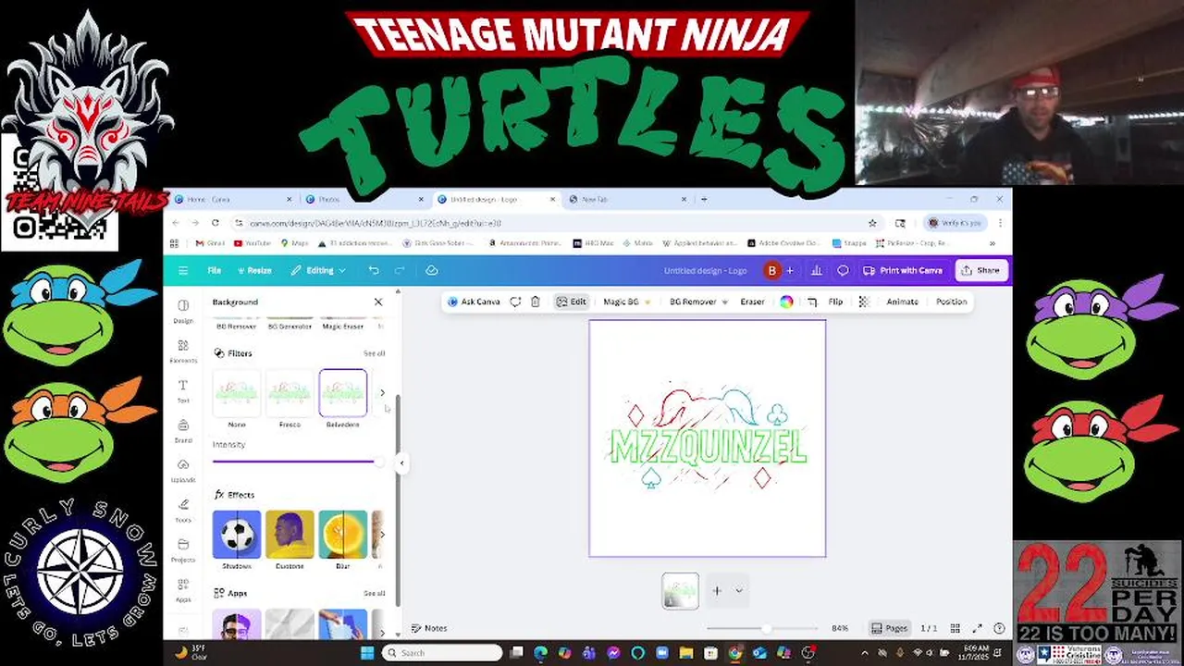The image size is (1184, 666).
Task: Click the comment refresh icon beside Ask Canva
Action: click(x=515, y=302)
